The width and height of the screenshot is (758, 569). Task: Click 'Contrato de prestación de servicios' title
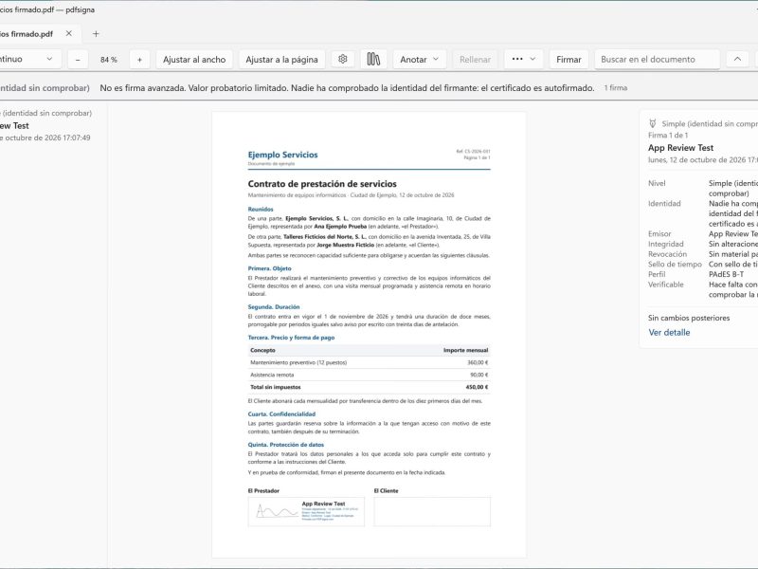pyautogui.click(x=322, y=184)
